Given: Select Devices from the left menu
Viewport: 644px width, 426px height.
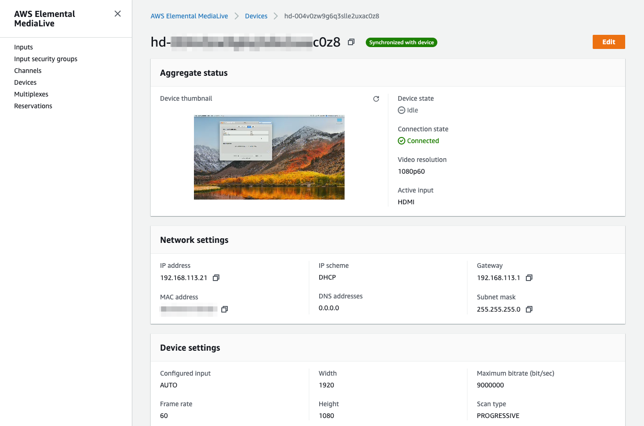Looking at the screenshot, I should pyautogui.click(x=25, y=82).
